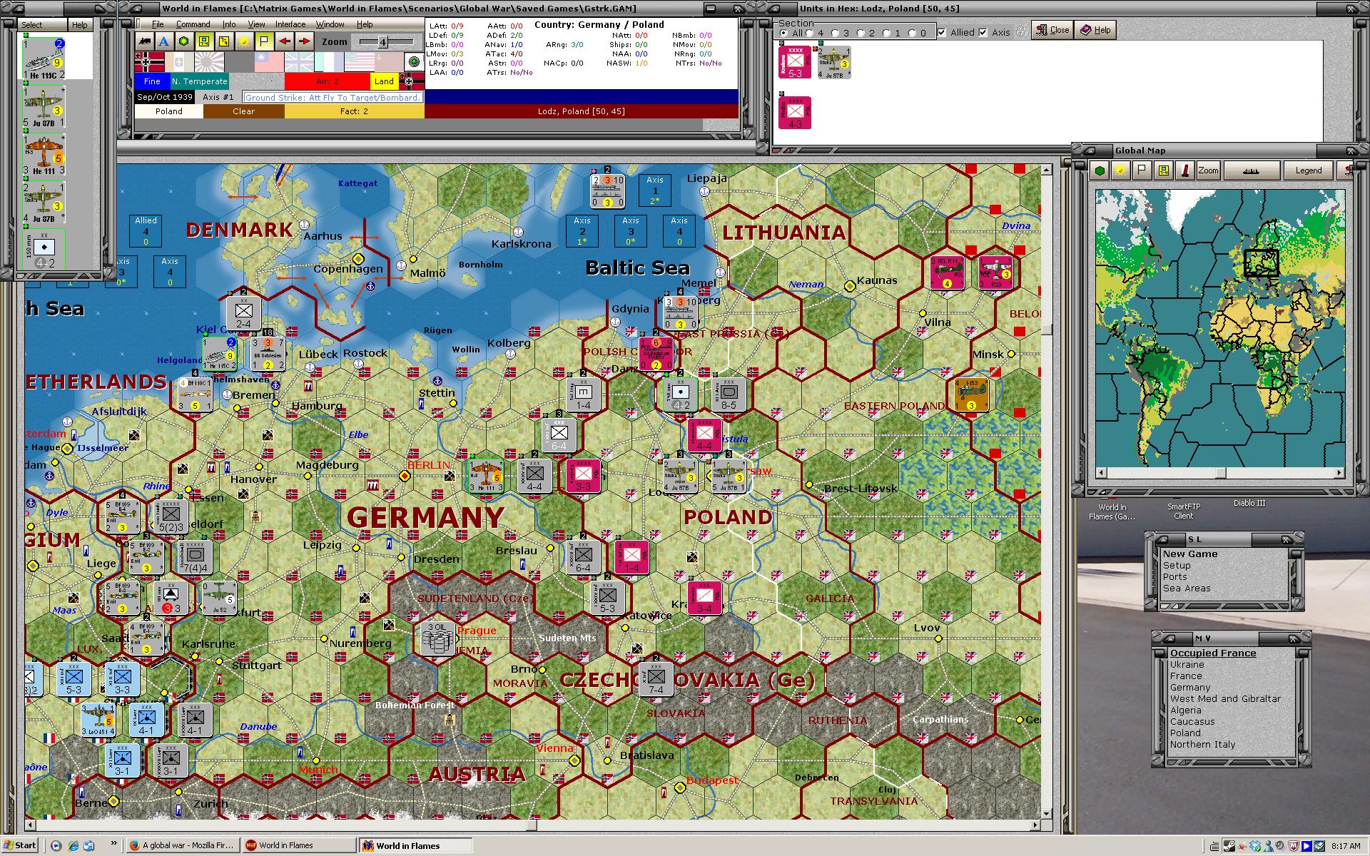The image size is (1370, 856).
Task: Open the File menu
Action: tap(158, 24)
